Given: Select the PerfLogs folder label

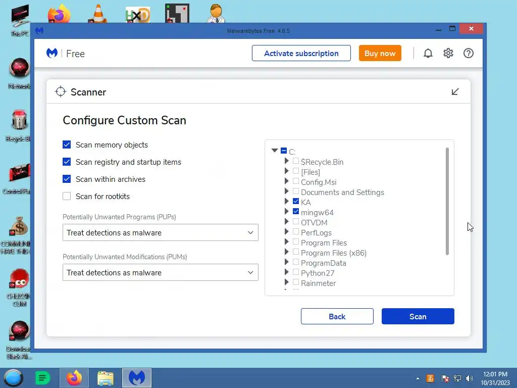Looking at the screenshot, I should tap(316, 232).
